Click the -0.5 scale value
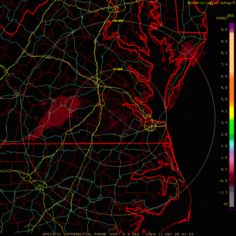This screenshot has height=236, width=236. 223,181
